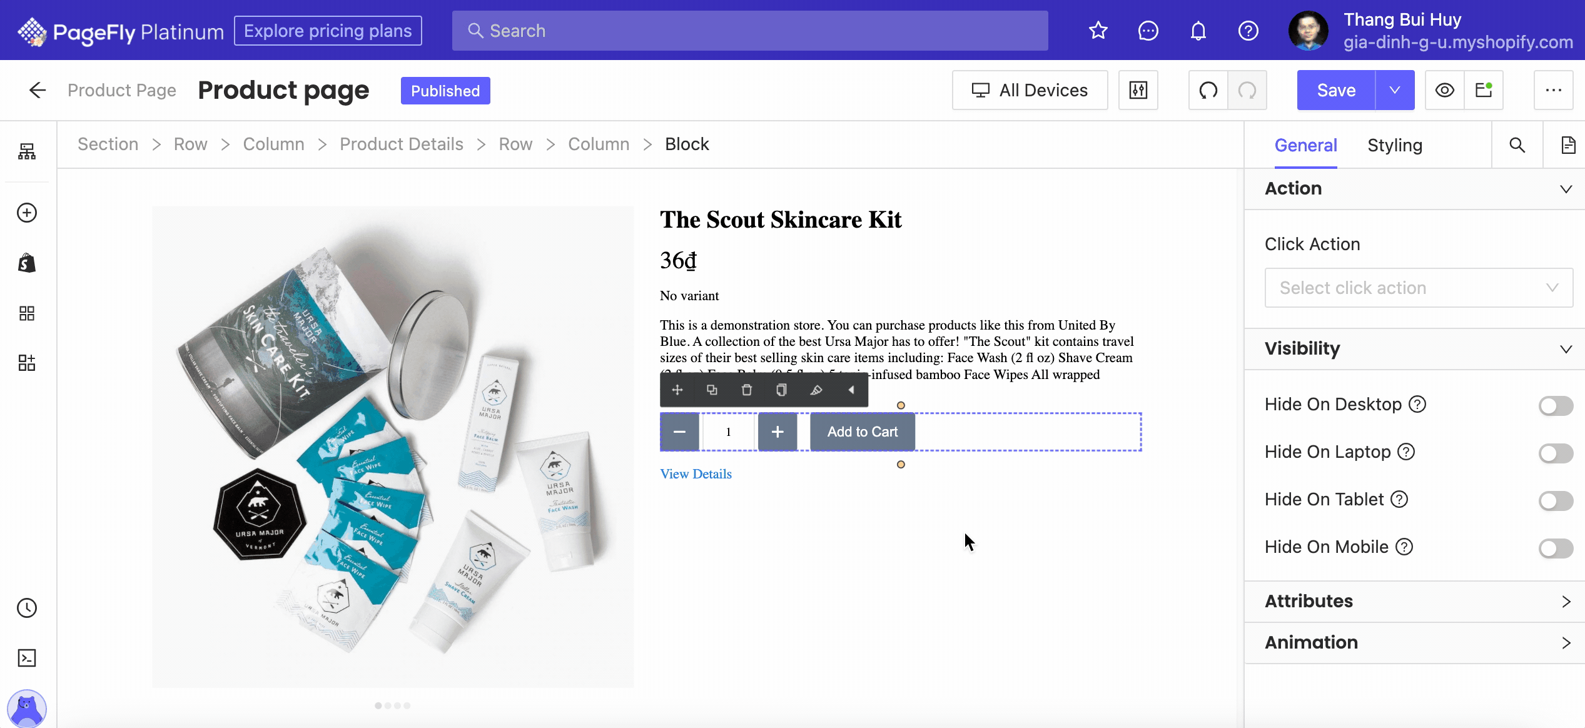Click the PageFly logo icon

tap(32, 31)
